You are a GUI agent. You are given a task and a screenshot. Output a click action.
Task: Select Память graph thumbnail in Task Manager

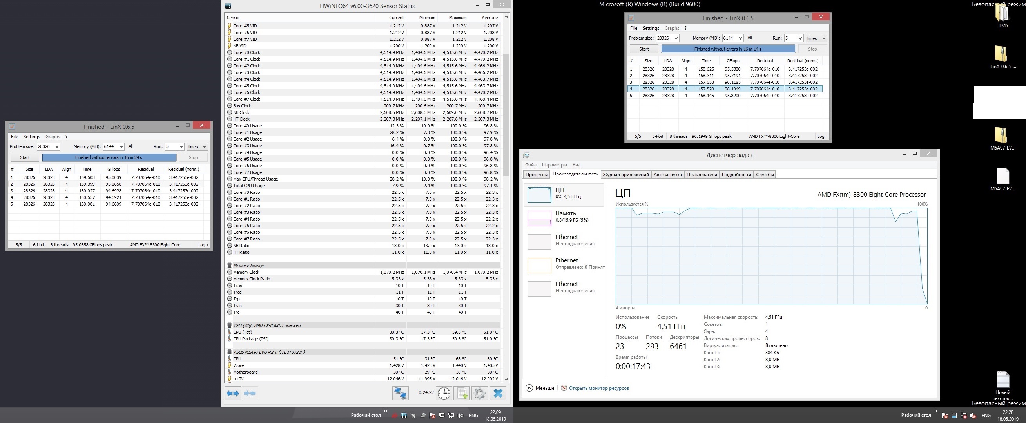539,218
